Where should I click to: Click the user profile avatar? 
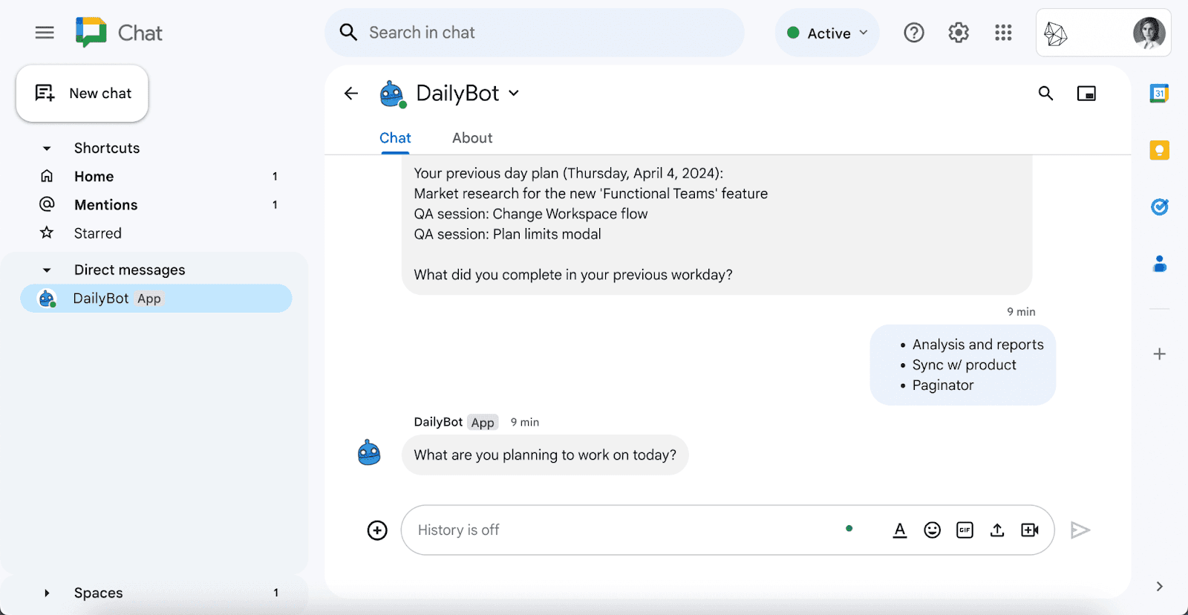click(x=1149, y=33)
